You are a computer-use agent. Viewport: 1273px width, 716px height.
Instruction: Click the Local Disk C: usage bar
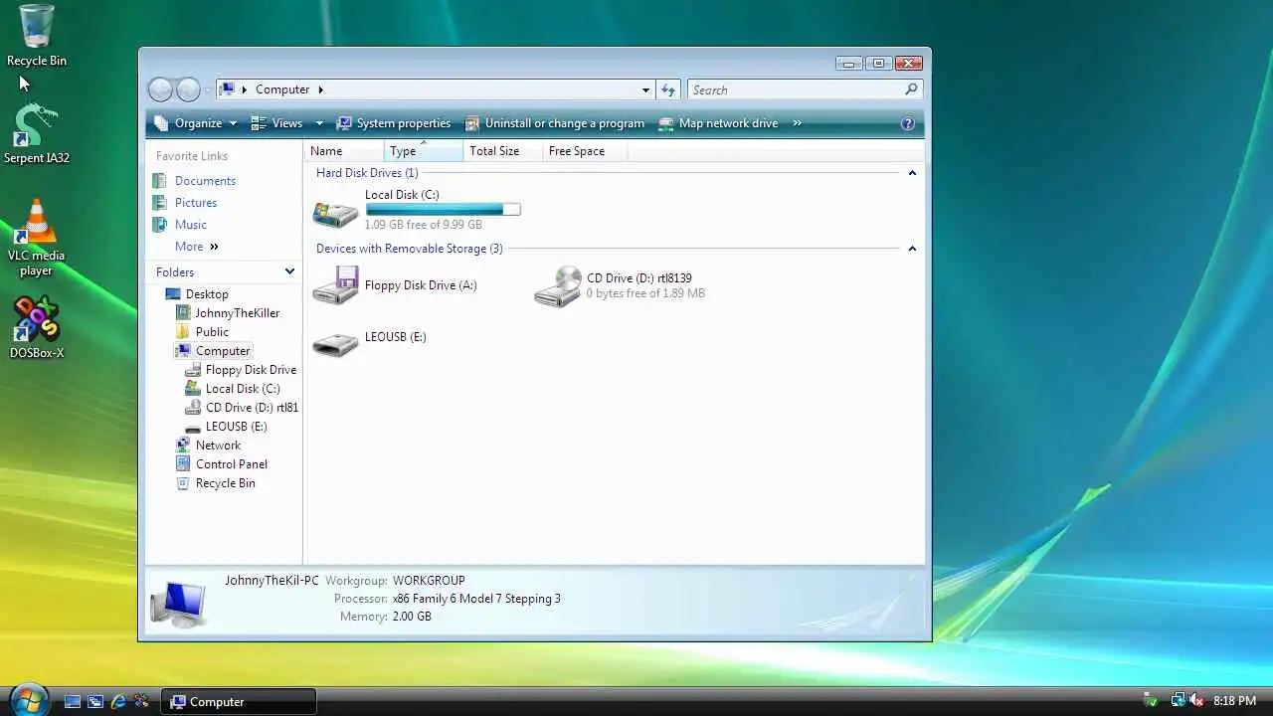coord(443,210)
